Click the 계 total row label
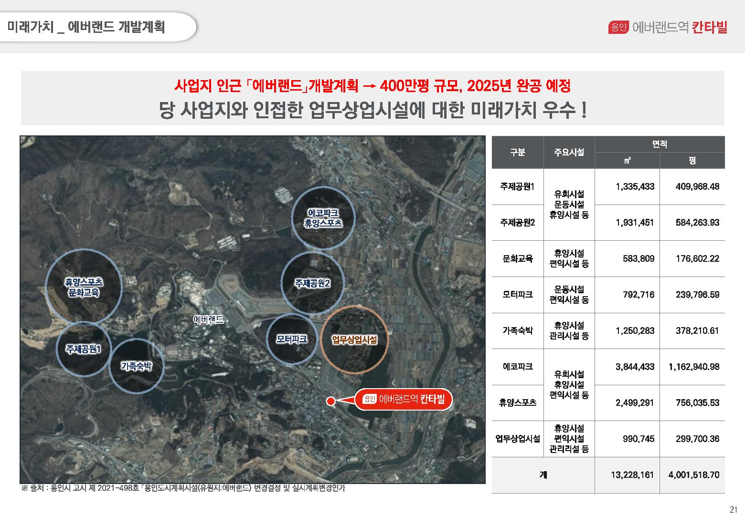This screenshot has height=515, width=745. pos(543,475)
